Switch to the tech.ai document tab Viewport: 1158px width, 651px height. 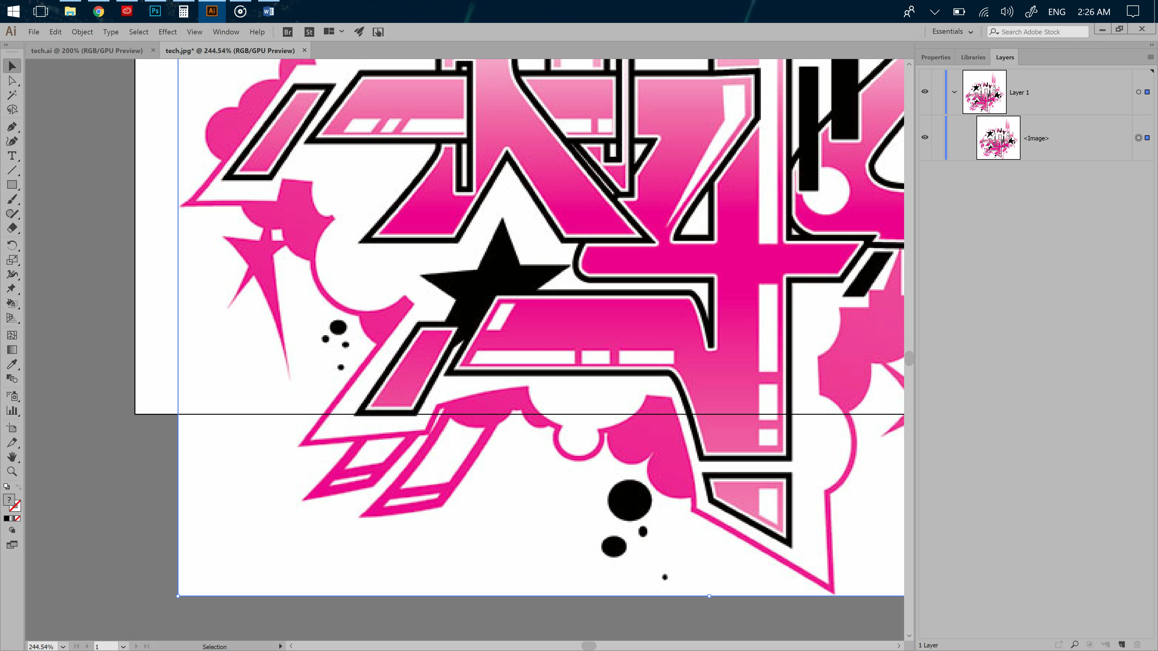click(x=87, y=50)
